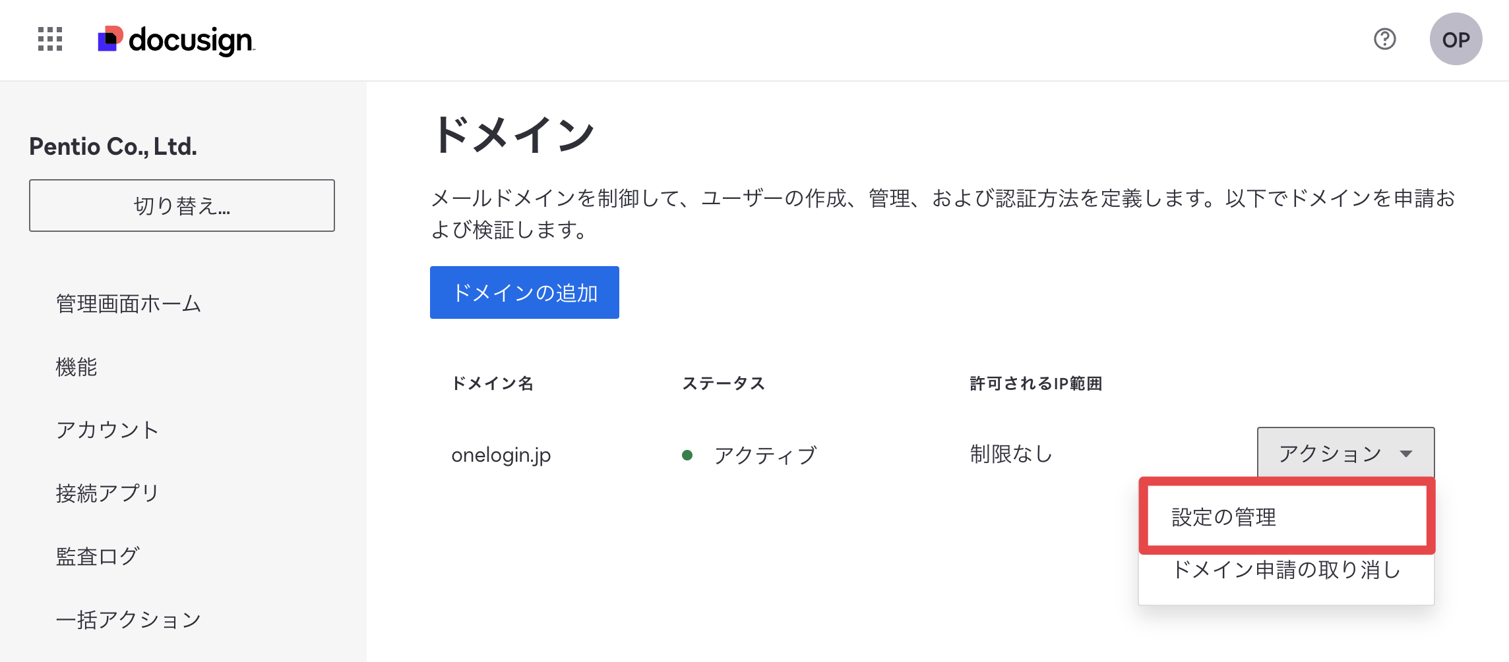Open 機能 in the sidebar
Screen dimensions: 1509x662
77,367
